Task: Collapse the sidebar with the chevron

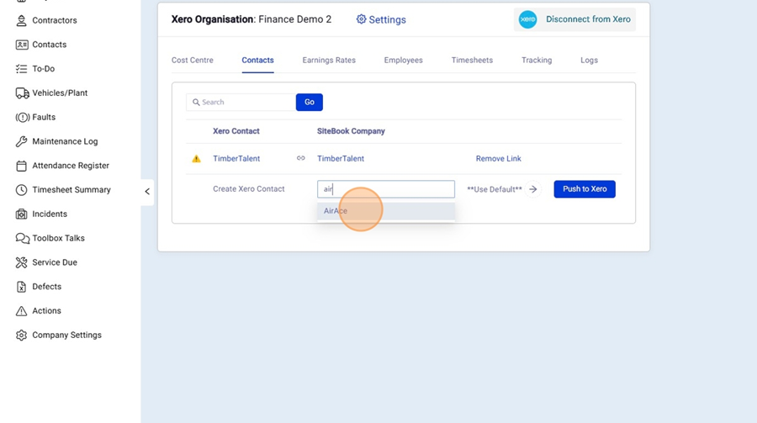Action: pos(147,192)
